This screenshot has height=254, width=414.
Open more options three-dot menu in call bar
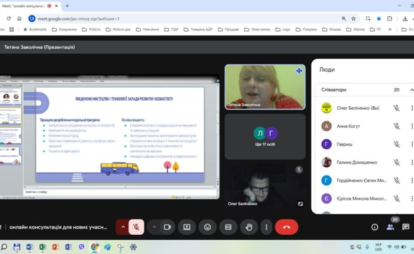pyautogui.click(x=266, y=227)
